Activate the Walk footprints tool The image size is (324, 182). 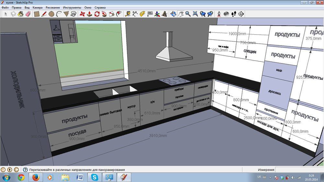click(x=233, y=14)
